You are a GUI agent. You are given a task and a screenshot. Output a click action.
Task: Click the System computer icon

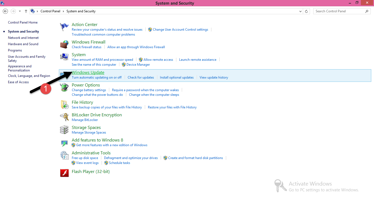[x=64, y=57]
